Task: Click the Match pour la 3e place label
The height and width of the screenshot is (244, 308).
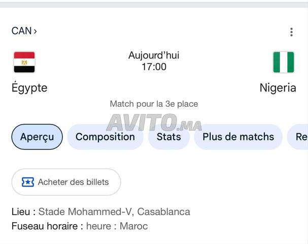Action: [154, 104]
